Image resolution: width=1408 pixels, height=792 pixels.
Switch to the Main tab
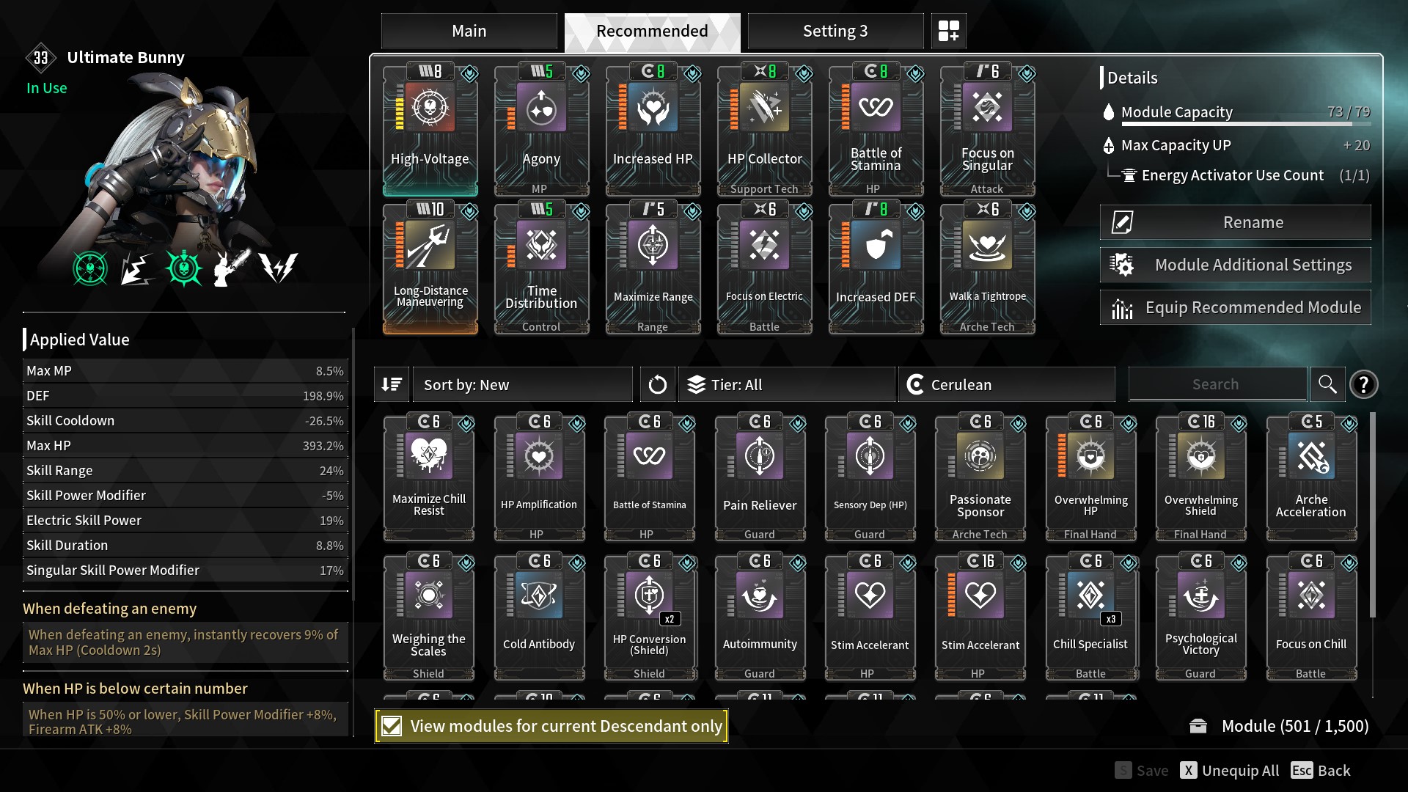(469, 31)
